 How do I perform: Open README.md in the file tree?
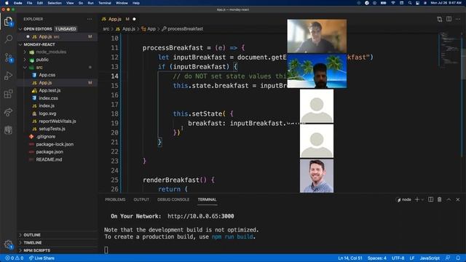49,159
